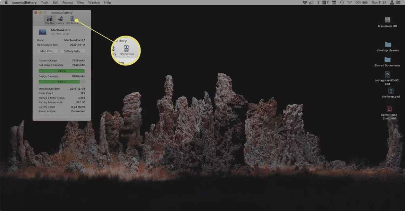Switch to iOS Device in coconutBattery toolbar

72,20
